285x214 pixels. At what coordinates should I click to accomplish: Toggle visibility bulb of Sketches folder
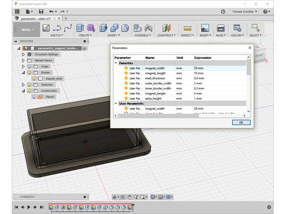tap(29, 85)
